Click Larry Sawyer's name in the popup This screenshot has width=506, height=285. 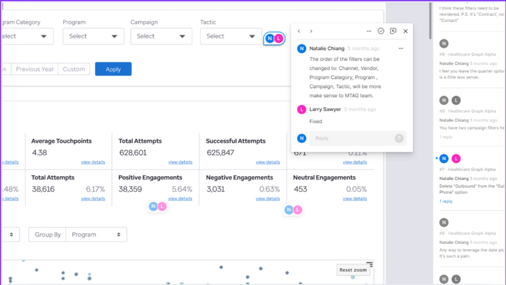(325, 109)
